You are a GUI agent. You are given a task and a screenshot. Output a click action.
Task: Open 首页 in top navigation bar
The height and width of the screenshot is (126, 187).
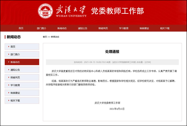[x=21, y=28]
